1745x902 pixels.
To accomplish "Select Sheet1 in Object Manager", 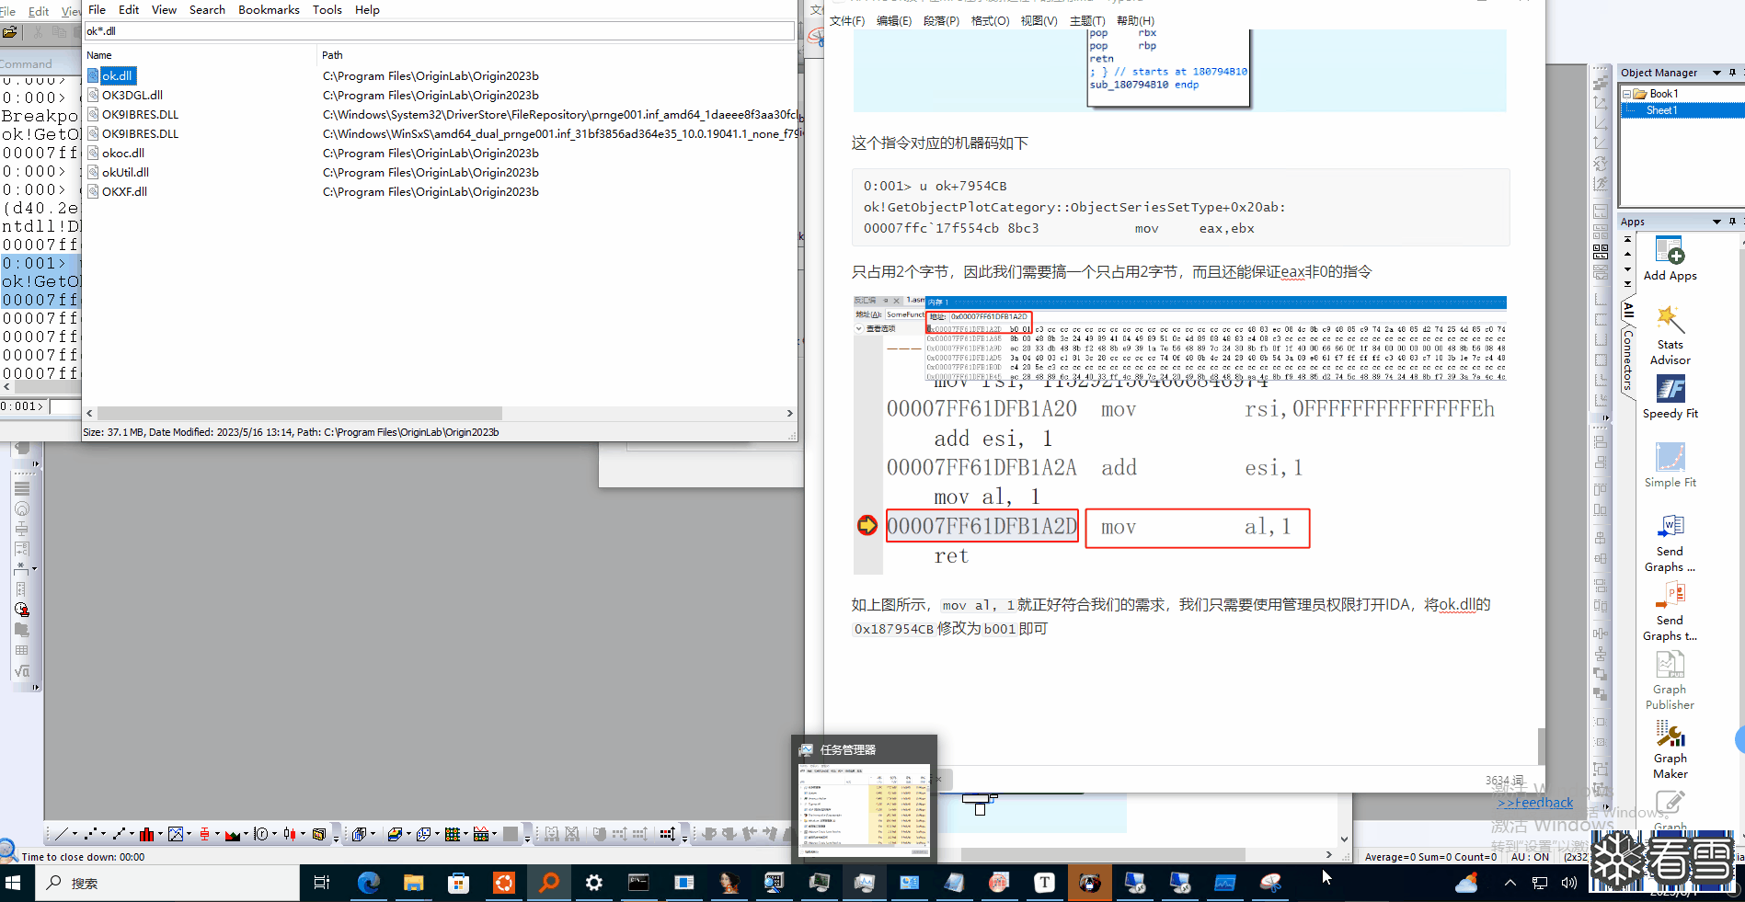I will coord(1661,110).
